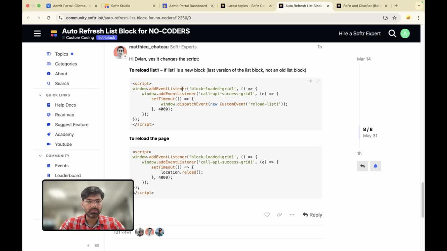
Task: Expand the first code block fullscreen
Action: pos(318,81)
